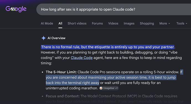The width and height of the screenshot is (191, 104).
Task: Focus the search query input field
Action: tap(113, 9)
